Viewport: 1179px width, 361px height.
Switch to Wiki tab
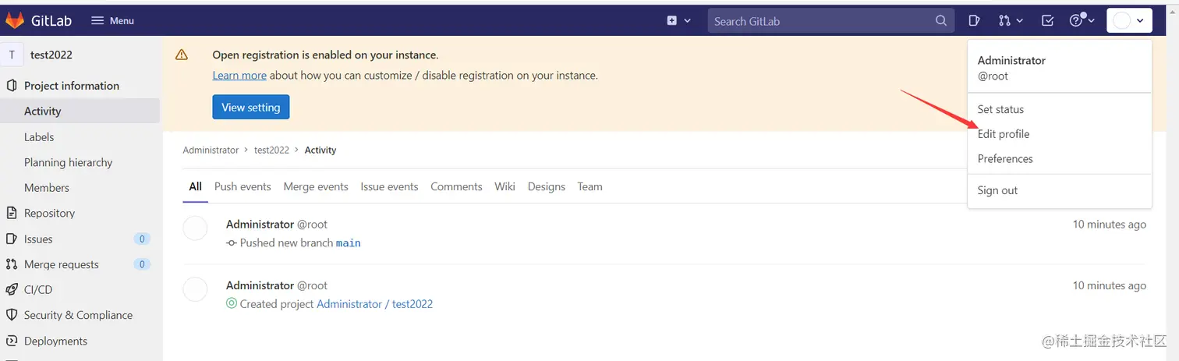[x=505, y=186]
